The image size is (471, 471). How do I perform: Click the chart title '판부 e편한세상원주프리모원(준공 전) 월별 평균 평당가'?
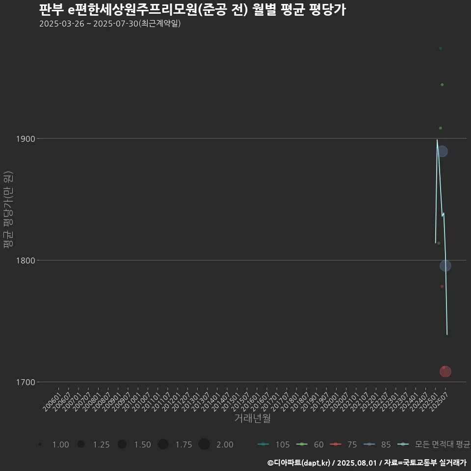[x=192, y=10]
